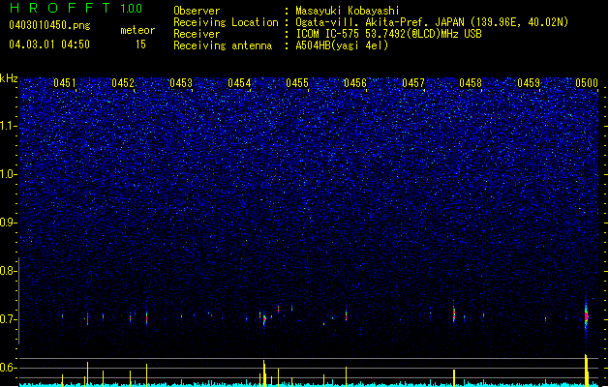Image resolution: width=609 pixels, height=387 pixels.
Task: Click the 0.6 kHz axis label
Action: coord(9,368)
